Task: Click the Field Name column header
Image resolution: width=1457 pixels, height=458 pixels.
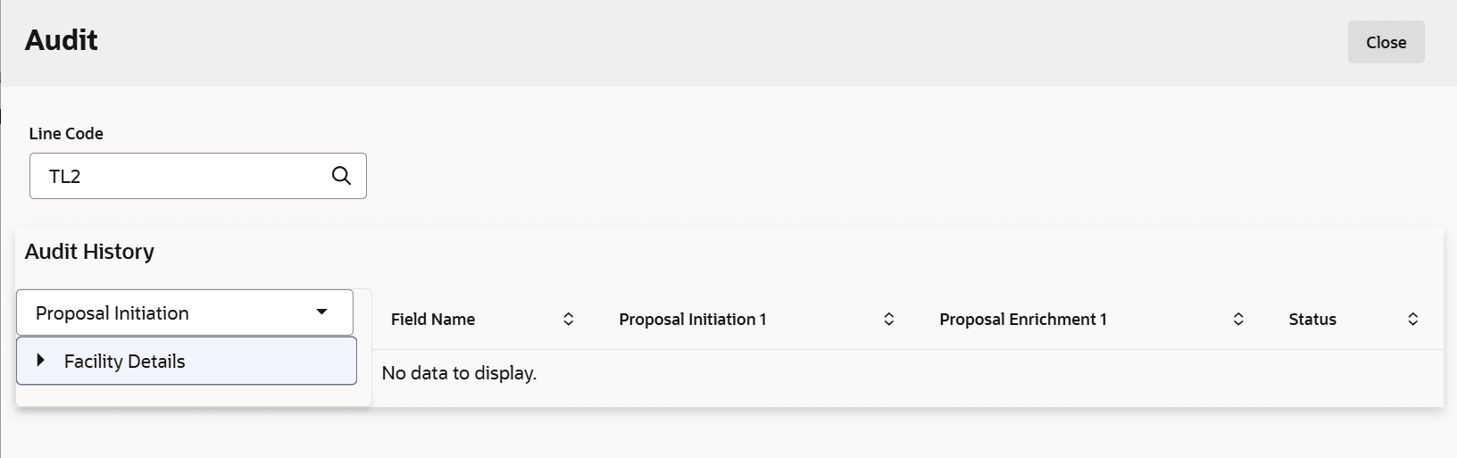Action: pyautogui.click(x=433, y=320)
